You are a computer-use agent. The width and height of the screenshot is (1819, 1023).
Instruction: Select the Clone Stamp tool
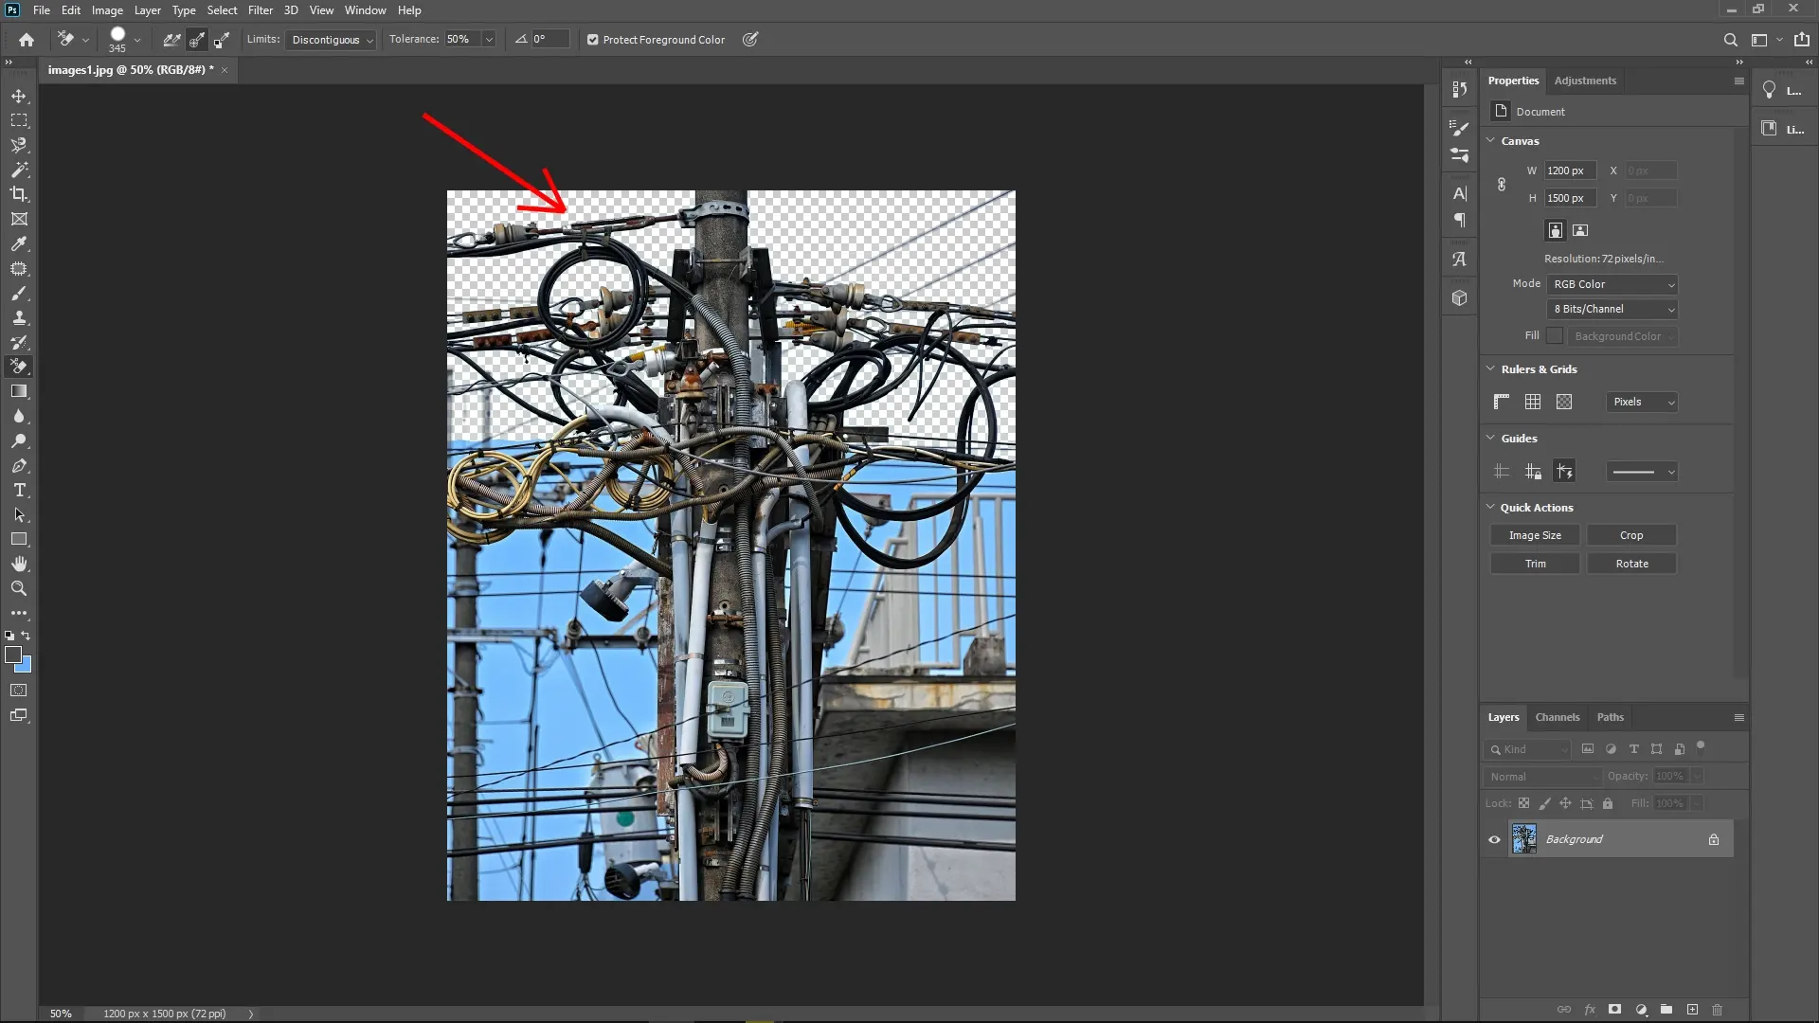pyautogui.click(x=19, y=317)
